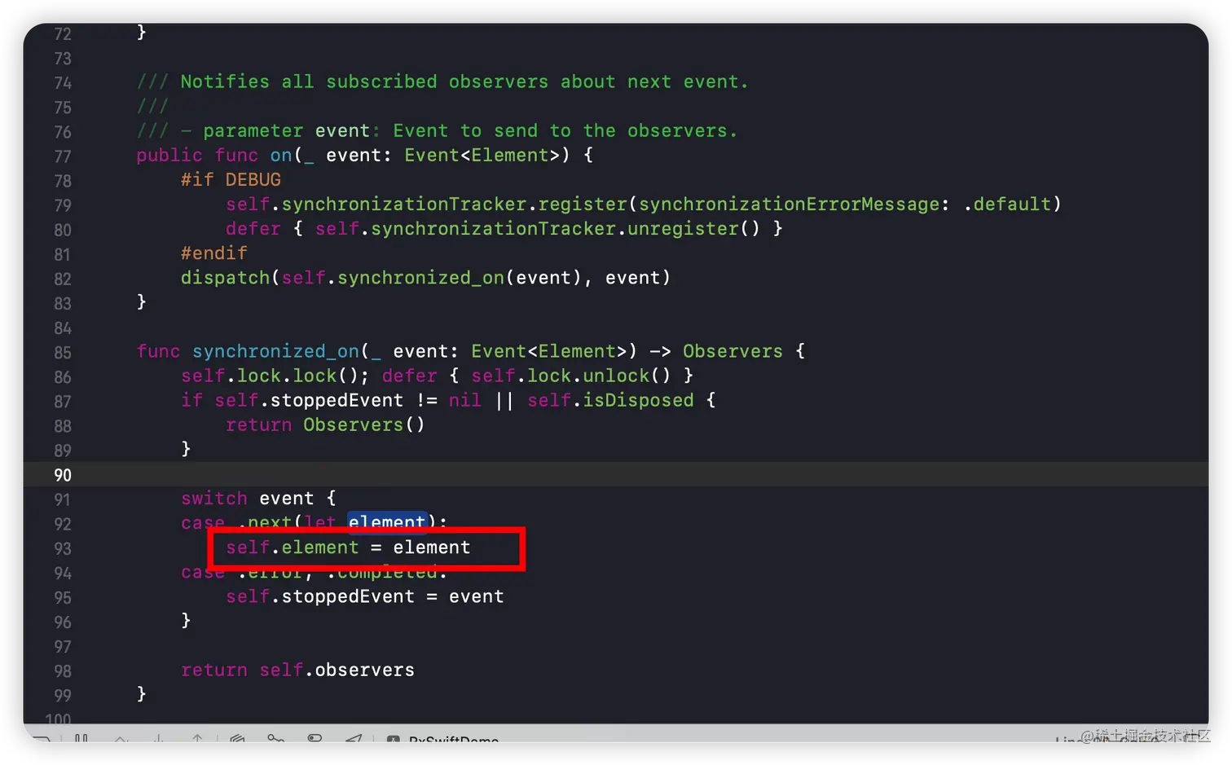Click 'register' method call on line 79
This screenshot has width=1232, height=765.
(x=583, y=204)
